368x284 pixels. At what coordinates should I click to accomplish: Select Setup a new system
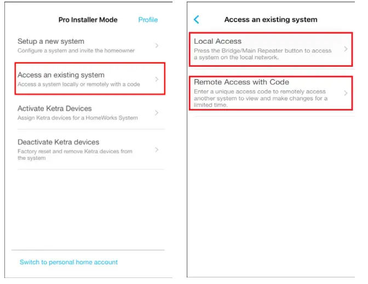coord(90,45)
